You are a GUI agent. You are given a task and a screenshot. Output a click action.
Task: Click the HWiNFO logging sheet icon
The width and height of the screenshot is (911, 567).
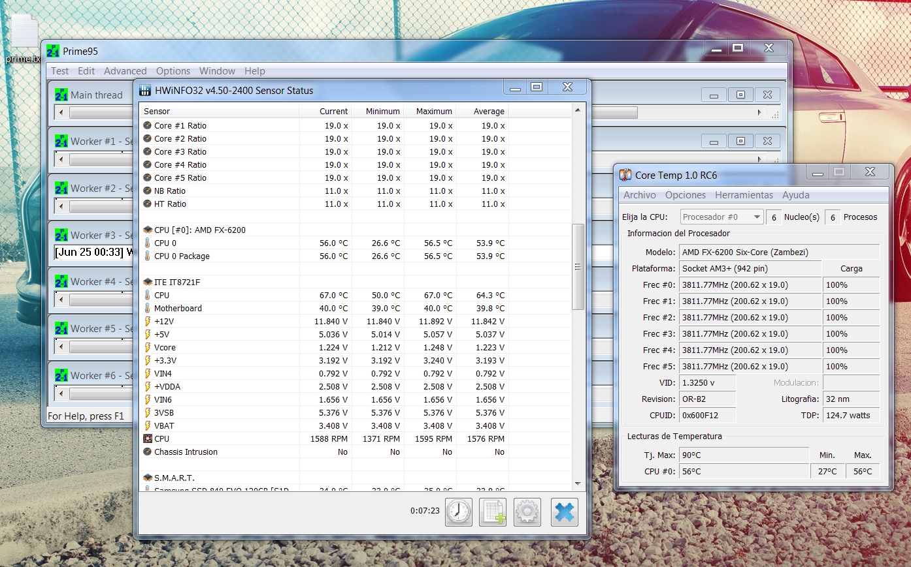click(493, 512)
